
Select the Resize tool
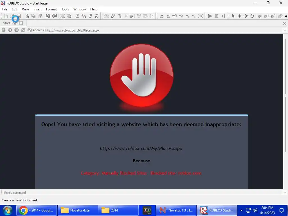click(x=246, y=16)
